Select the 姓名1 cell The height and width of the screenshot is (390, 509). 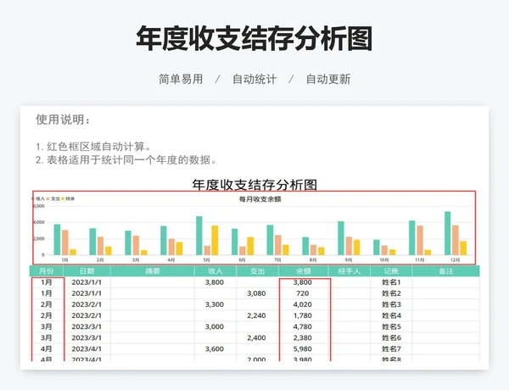click(391, 282)
